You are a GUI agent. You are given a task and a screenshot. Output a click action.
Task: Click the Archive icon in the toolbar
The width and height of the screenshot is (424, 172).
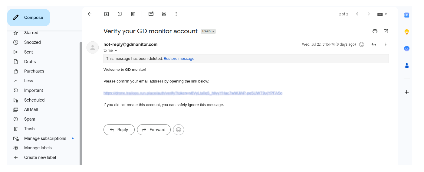coord(107,14)
